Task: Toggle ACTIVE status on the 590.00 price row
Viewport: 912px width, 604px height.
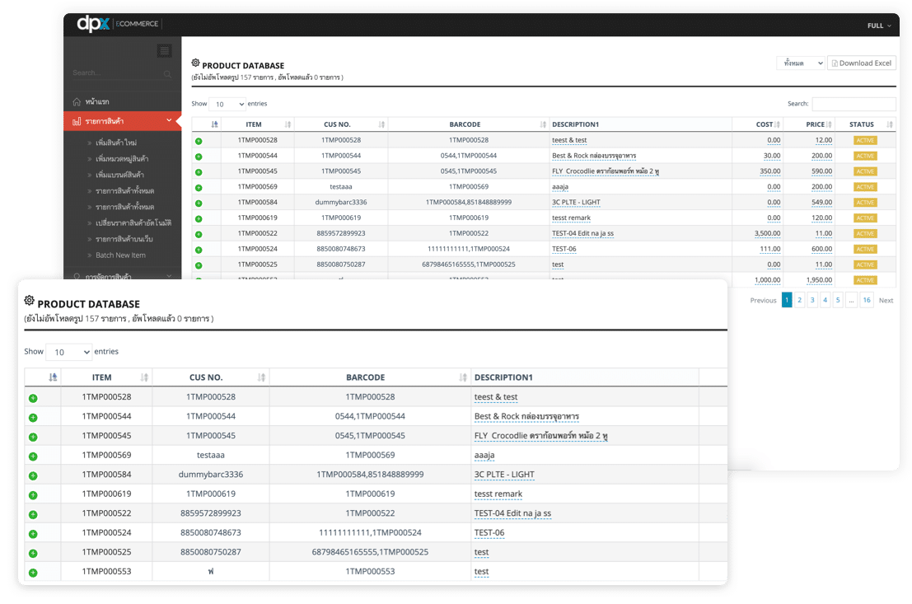Action: [x=865, y=171]
